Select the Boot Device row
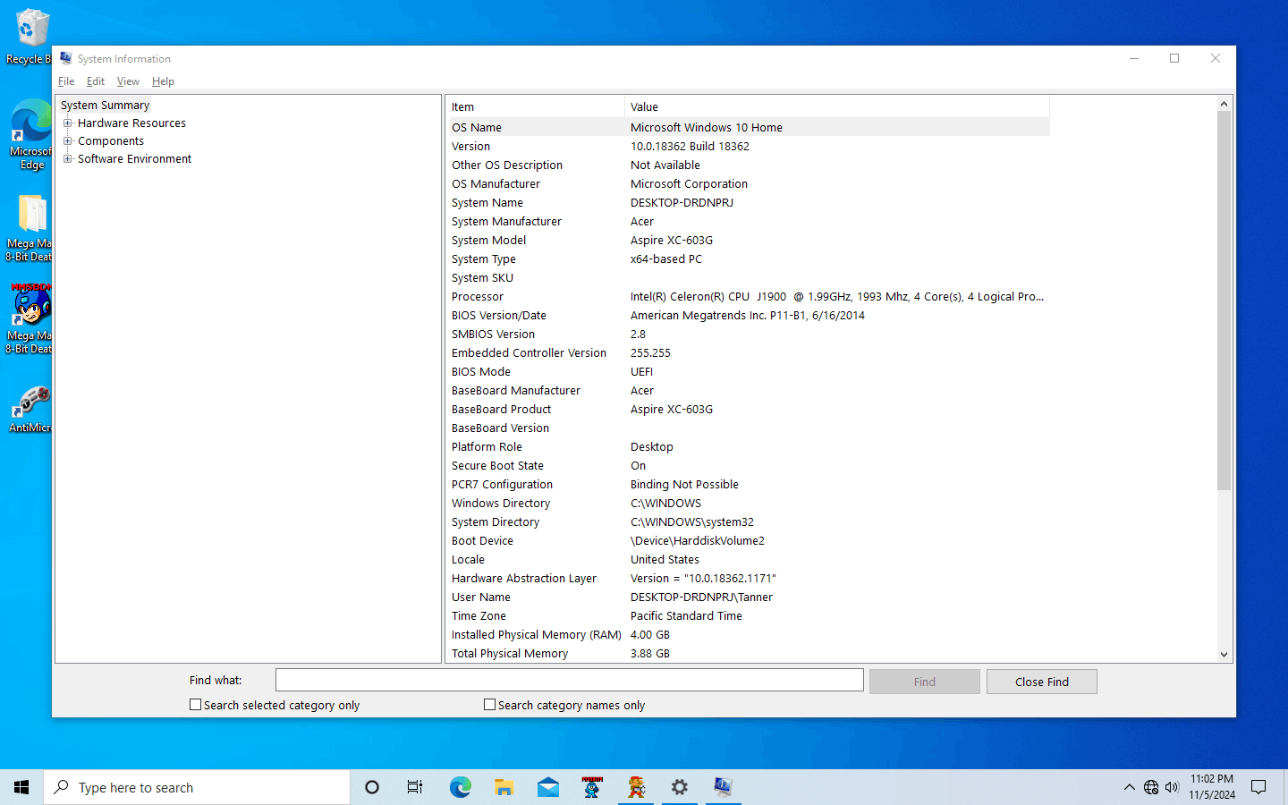This screenshot has height=805, width=1288. point(748,540)
